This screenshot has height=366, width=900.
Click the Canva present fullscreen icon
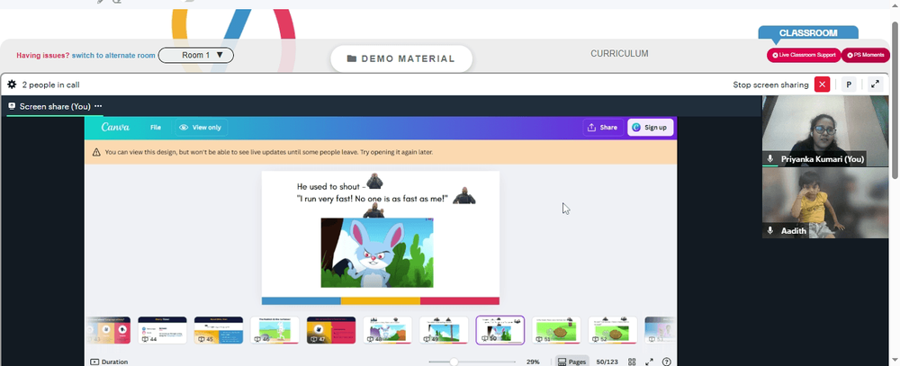(x=649, y=362)
